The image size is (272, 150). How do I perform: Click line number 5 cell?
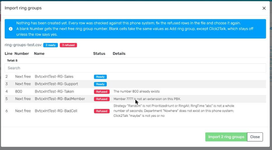[7, 99]
